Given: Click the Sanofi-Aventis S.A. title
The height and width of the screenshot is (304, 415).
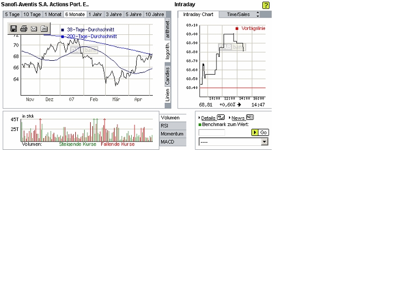Looking at the screenshot, I should [45, 4].
